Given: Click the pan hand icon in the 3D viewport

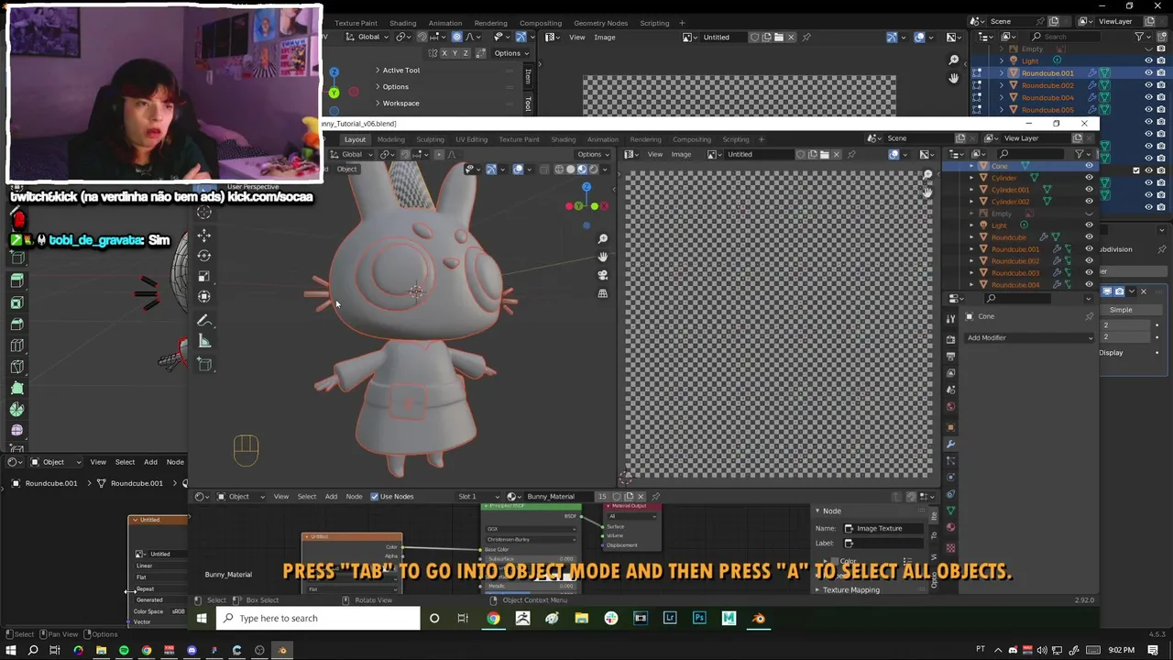Looking at the screenshot, I should pyautogui.click(x=603, y=257).
